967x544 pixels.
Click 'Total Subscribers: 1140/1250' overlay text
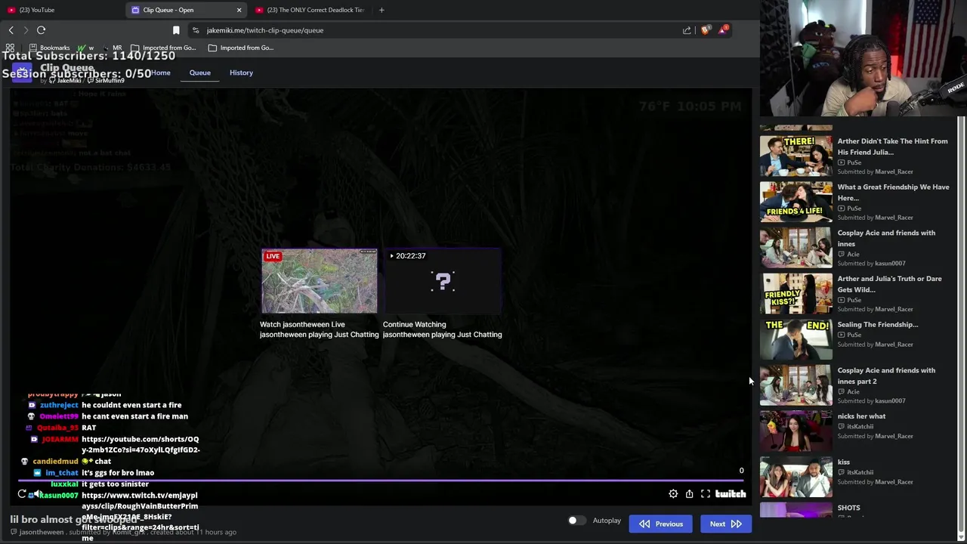tap(89, 56)
